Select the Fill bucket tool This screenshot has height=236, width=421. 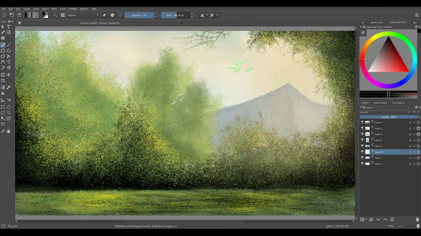click(3, 93)
